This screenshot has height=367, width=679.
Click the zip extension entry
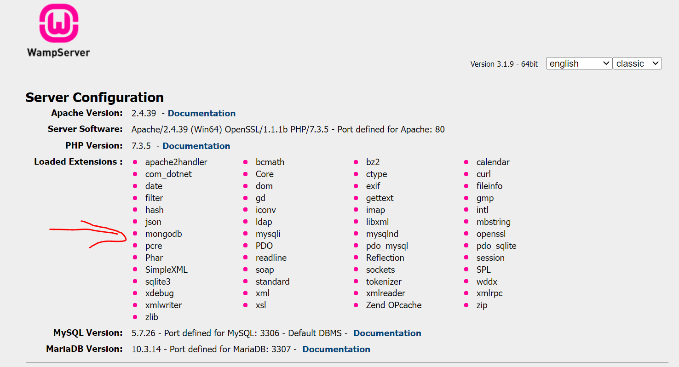tap(482, 305)
